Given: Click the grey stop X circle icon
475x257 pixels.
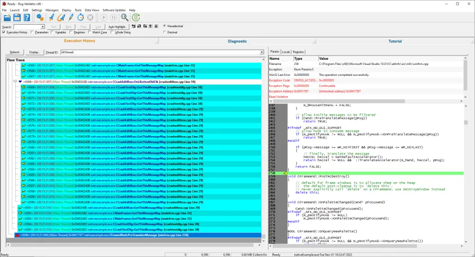Looking at the screenshot, I should pyautogui.click(x=90, y=18).
